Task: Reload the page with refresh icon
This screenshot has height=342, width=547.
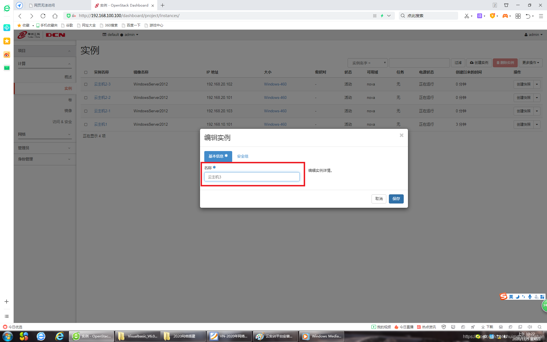Action: 43,16
